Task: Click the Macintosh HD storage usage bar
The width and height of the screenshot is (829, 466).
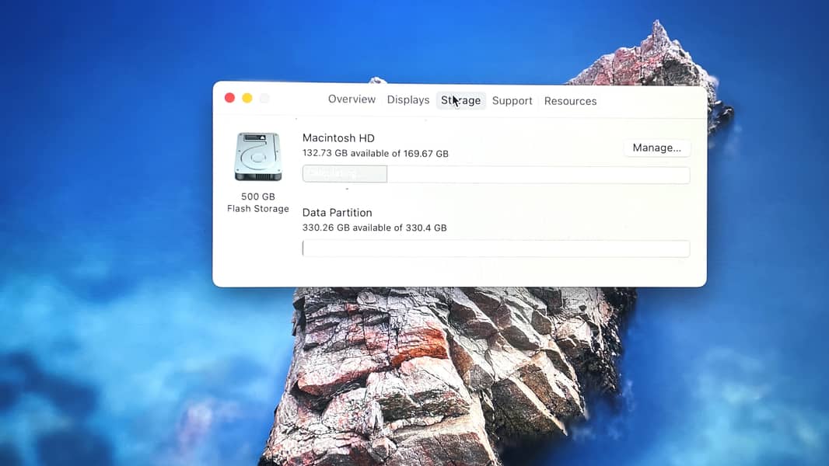Action: click(496, 174)
